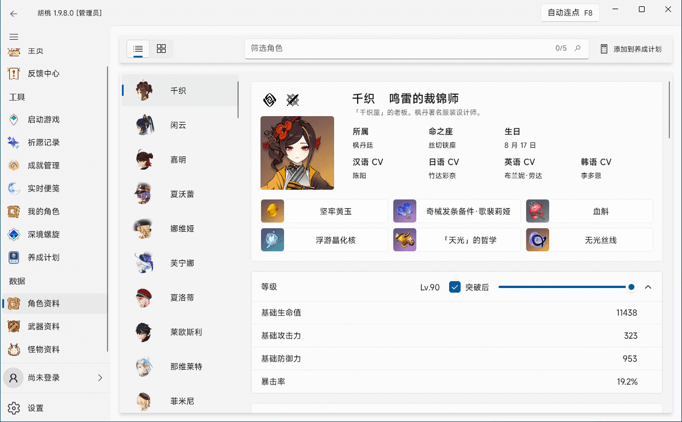Open 祈愿记录 in the sidebar

43,143
